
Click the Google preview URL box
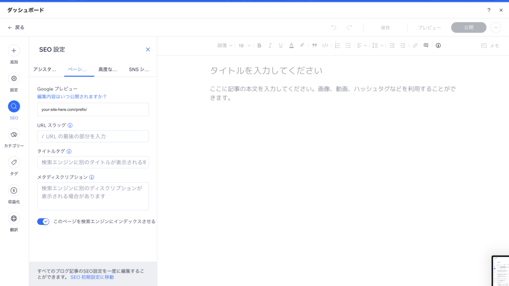(x=93, y=110)
